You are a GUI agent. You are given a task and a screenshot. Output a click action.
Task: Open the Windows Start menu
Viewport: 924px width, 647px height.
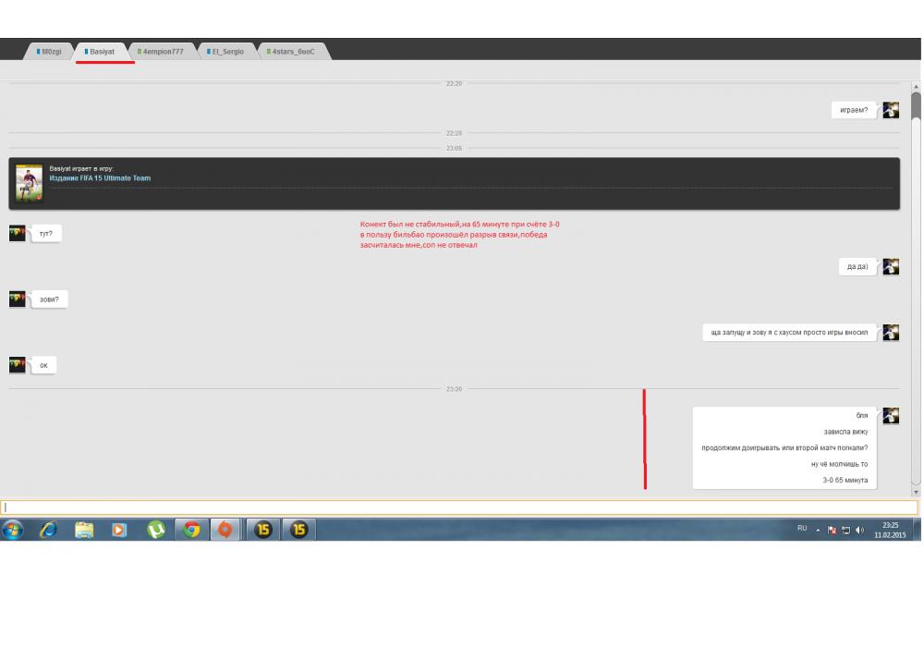point(12,530)
